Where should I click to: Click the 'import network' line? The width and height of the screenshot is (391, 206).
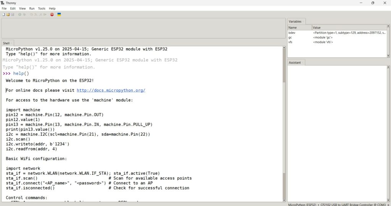(23, 168)
